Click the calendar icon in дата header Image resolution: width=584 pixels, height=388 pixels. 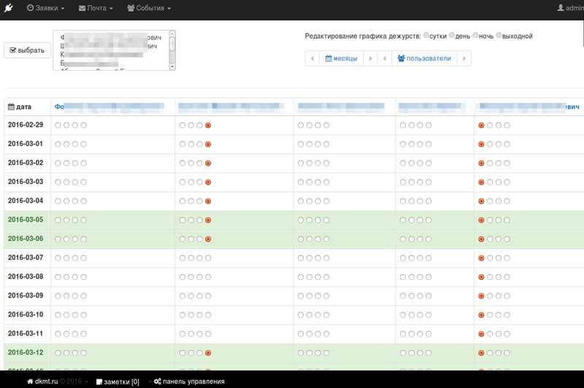point(11,106)
